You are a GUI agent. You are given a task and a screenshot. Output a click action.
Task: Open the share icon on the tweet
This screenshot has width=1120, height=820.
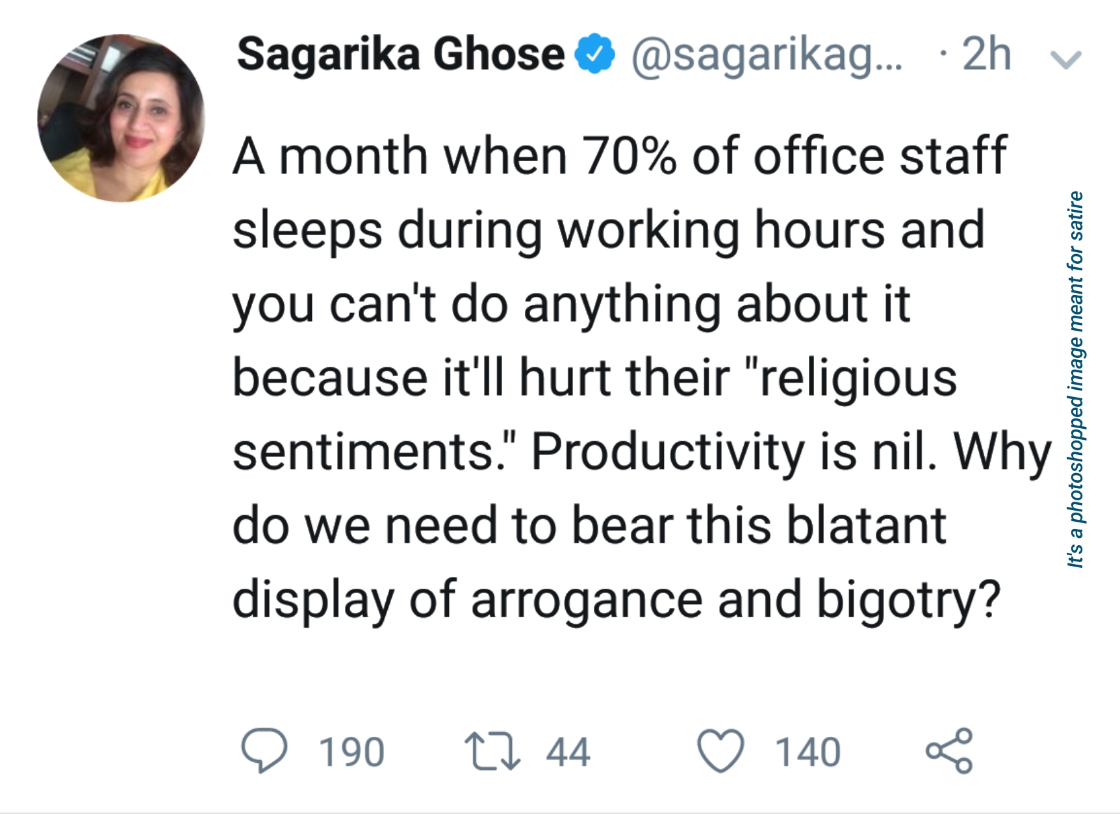[x=949, y=750]
